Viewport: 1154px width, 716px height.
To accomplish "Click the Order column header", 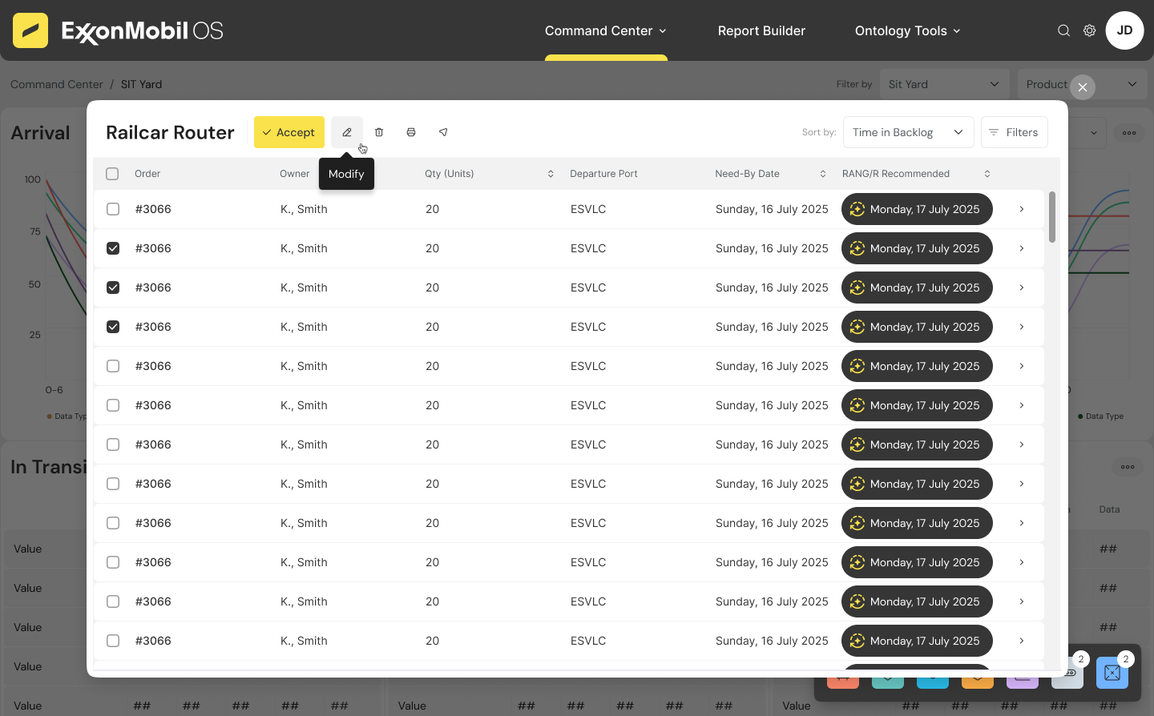I will click(147, 174).
